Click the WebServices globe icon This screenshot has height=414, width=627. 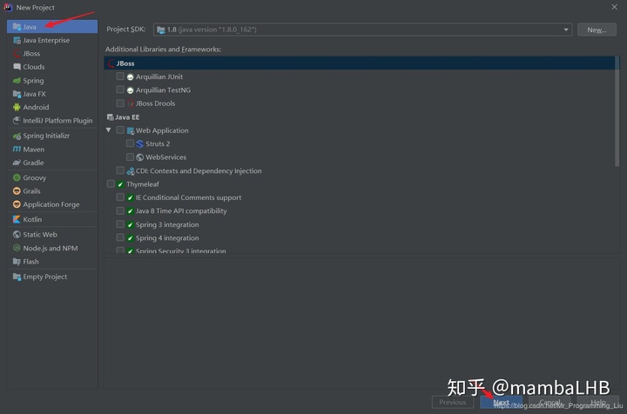139,157
